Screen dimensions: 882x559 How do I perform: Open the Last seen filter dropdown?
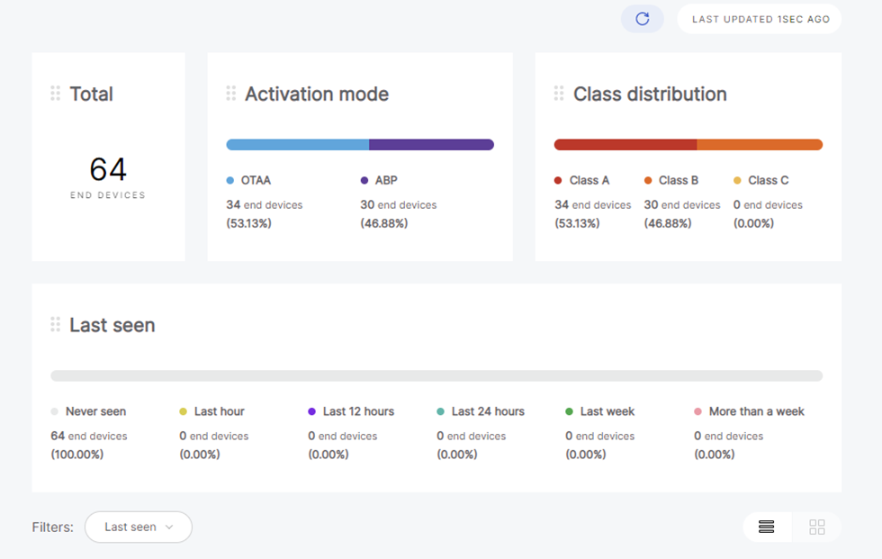pos(139,527)
